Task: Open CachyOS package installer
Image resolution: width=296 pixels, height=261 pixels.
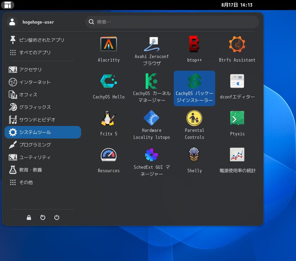Action: click(x=194, y=88)
